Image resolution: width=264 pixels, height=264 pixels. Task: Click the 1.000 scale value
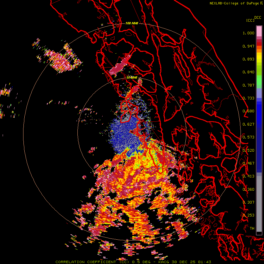(x=248, y=33)
